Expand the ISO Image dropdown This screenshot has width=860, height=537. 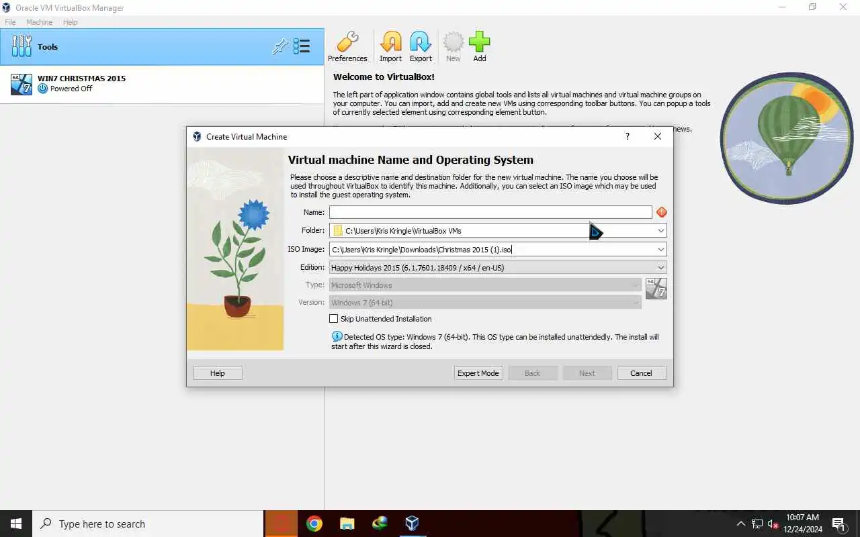661,249
